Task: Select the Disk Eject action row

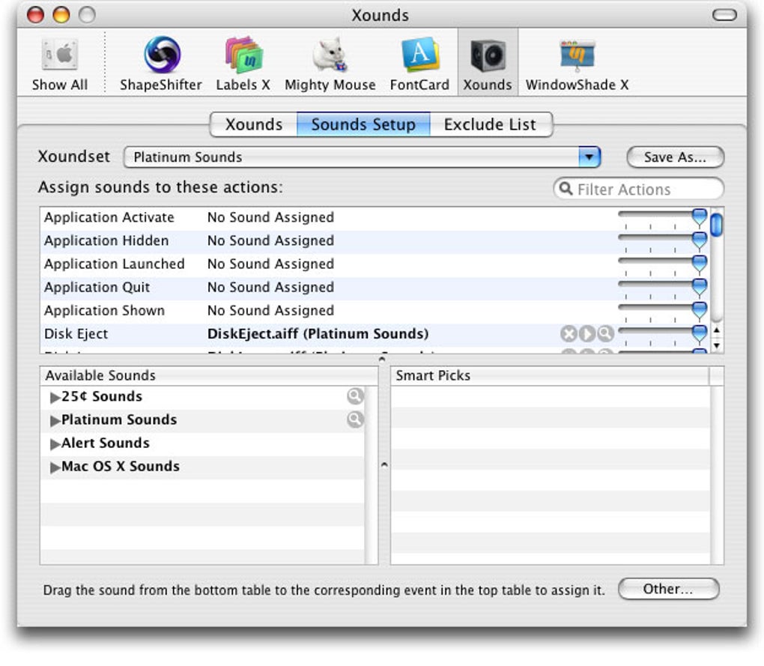Action: 375,334
